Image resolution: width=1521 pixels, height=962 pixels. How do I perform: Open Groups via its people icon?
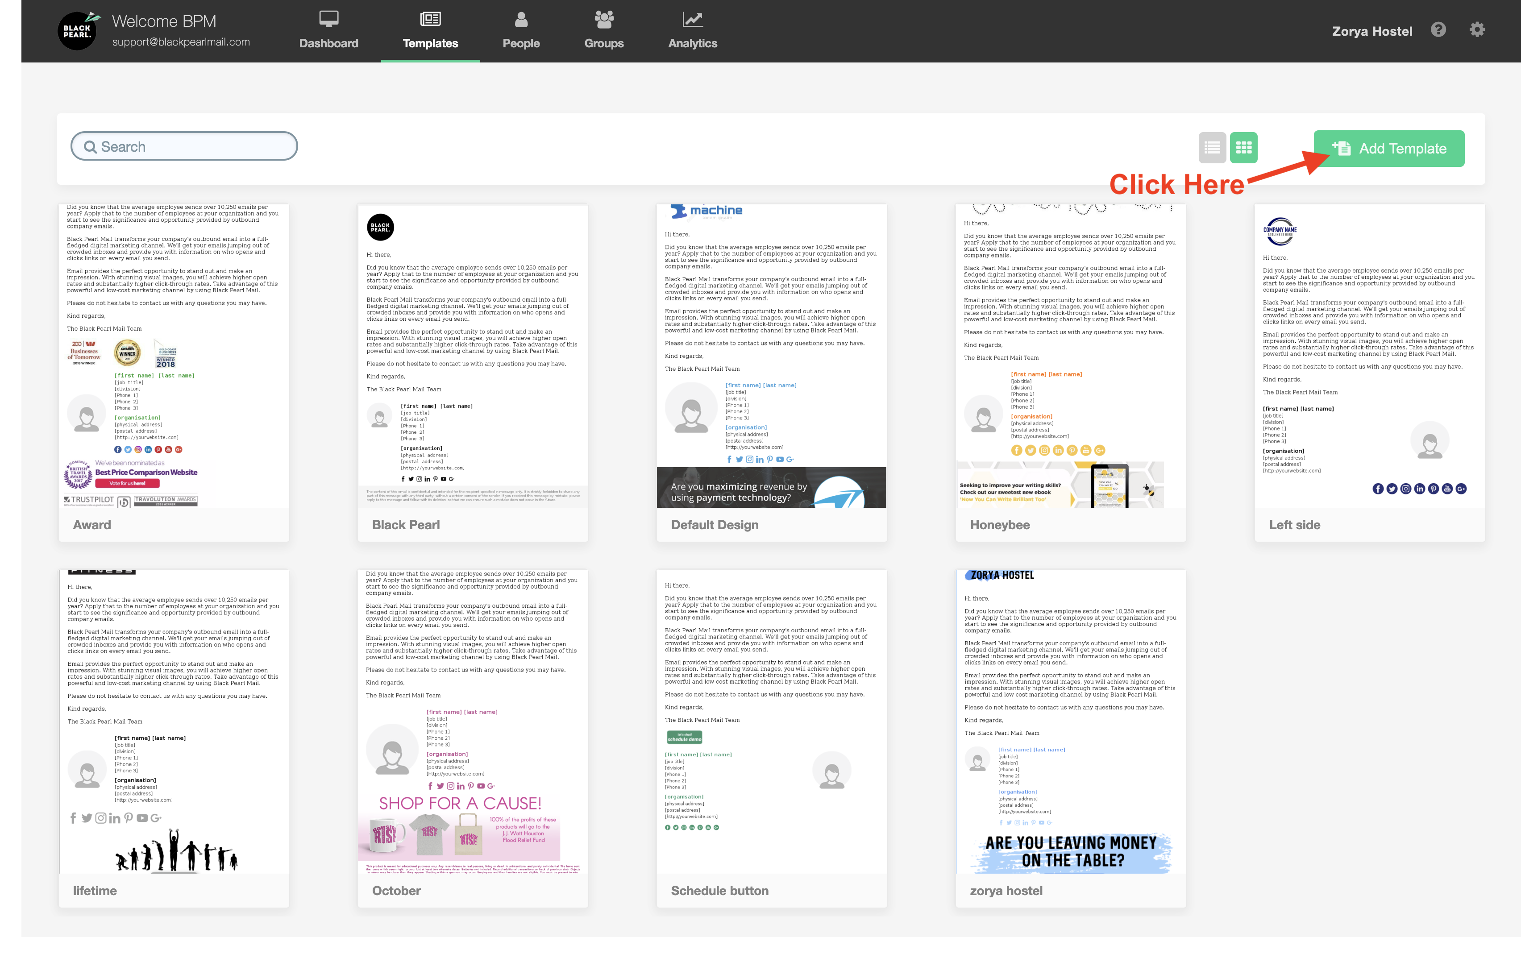click(603, 19)
